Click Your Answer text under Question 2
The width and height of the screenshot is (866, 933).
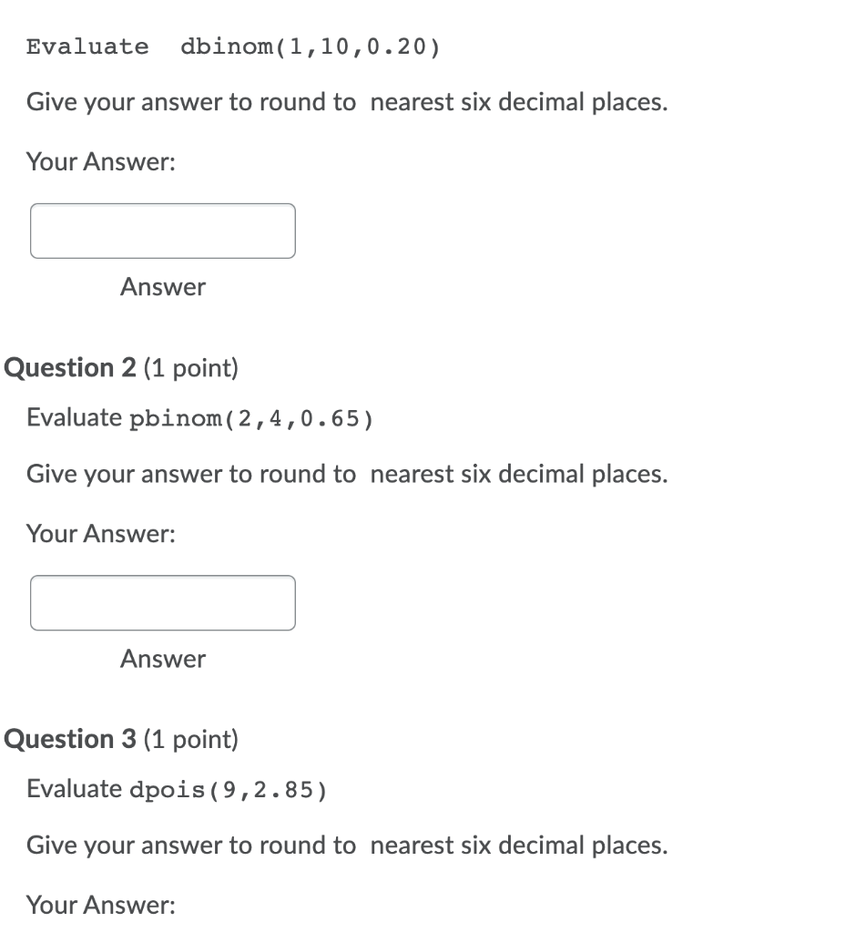coord(100,533)
